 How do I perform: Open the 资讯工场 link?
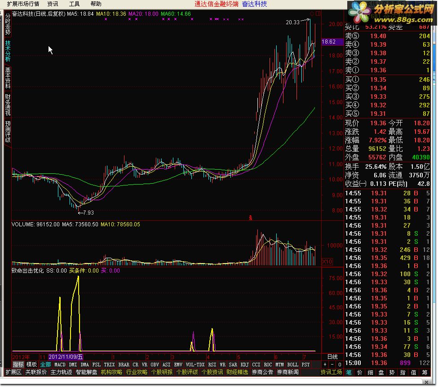331,372
